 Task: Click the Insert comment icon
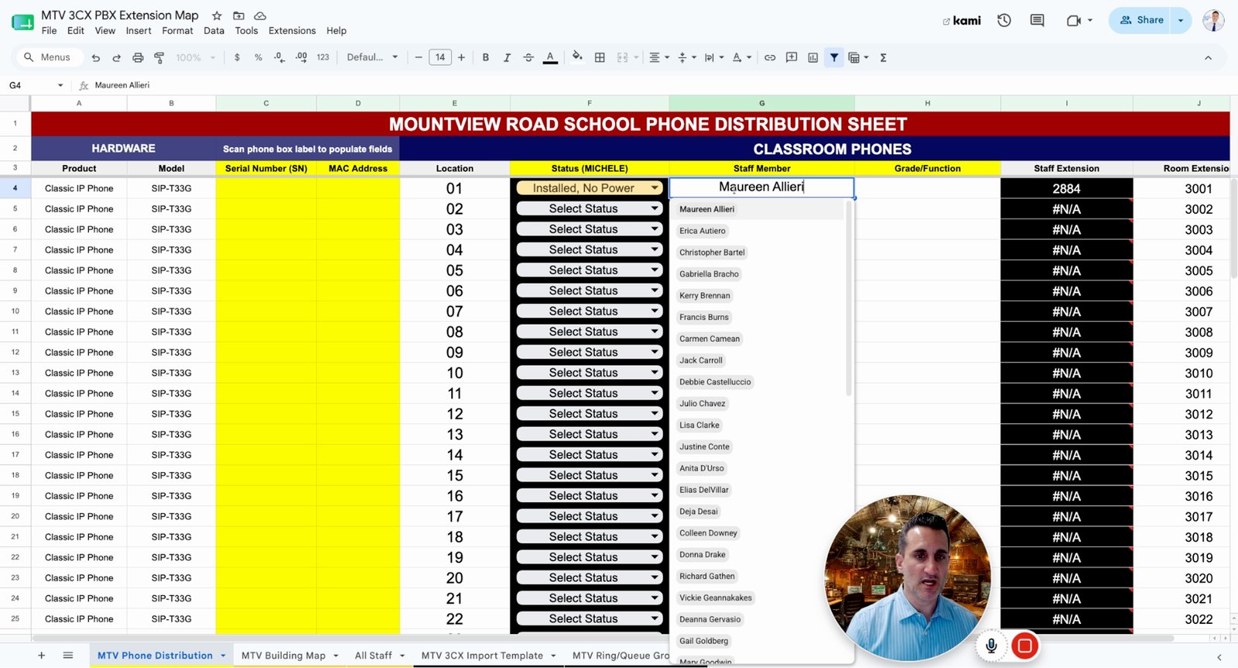pos(792,57)
